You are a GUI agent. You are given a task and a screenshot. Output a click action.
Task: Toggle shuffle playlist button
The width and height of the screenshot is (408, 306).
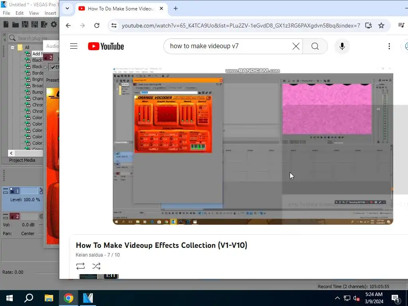[x=96, y=266]
